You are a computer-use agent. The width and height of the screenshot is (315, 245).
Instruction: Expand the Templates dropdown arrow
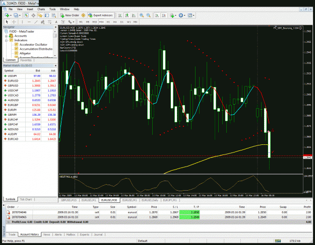click(x=194, y=15)
